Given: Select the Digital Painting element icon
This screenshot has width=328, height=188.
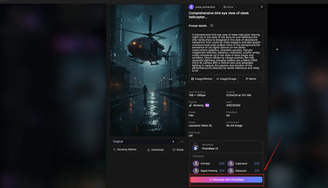Looking at the screenshot, I should [x=196, y=171].
